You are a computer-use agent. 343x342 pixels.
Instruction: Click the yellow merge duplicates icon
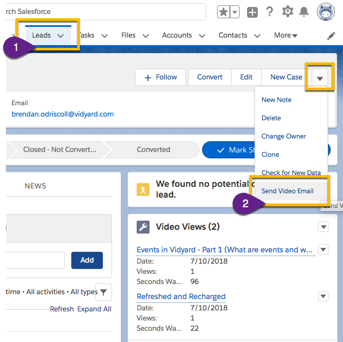(x=143, y=190)
